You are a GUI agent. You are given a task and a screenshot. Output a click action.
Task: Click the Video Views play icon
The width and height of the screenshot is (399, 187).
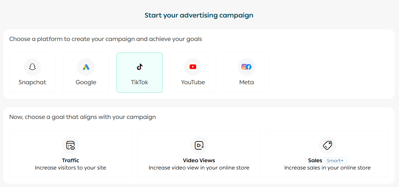199,145
